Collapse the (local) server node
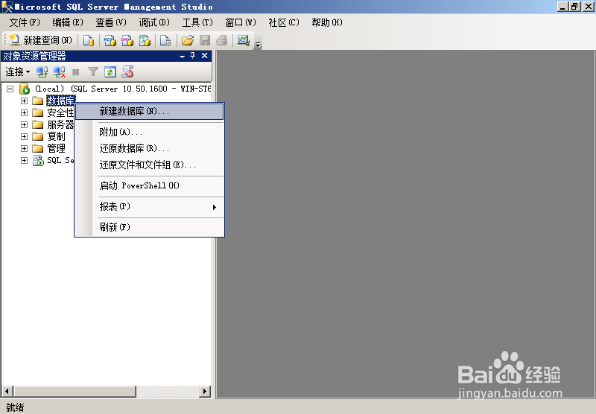 (10, 89)
